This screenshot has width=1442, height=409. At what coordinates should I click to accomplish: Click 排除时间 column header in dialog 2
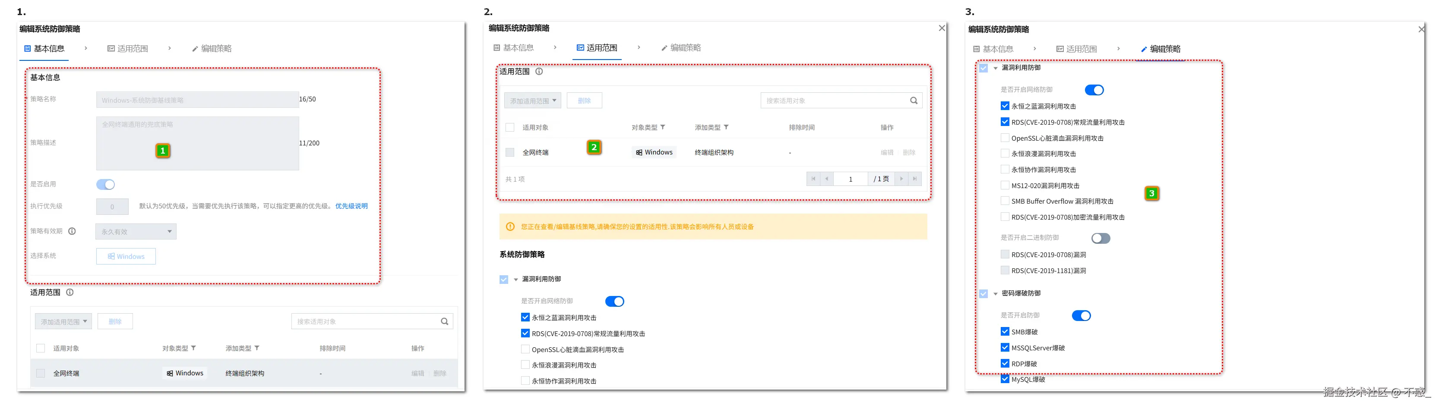(x=802, y=128)
